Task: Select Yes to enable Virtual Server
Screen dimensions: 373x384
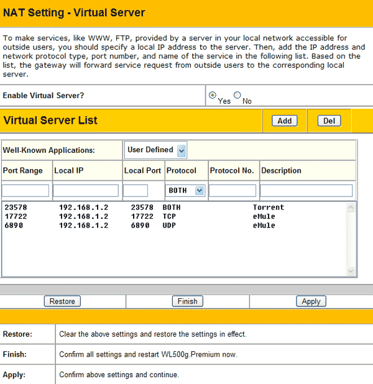Action: (213, 96)
